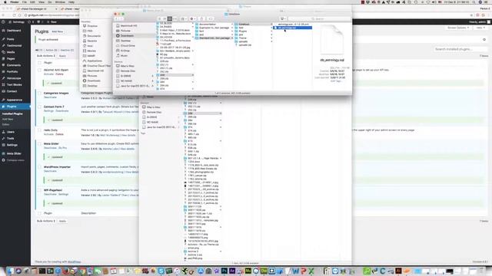This screenshot has height=276, width=492.
Task: Open the Finder Window menu
Action: pos(60,2)
